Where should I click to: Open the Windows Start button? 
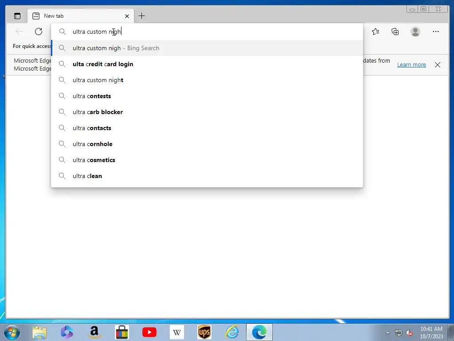[12, 332]
